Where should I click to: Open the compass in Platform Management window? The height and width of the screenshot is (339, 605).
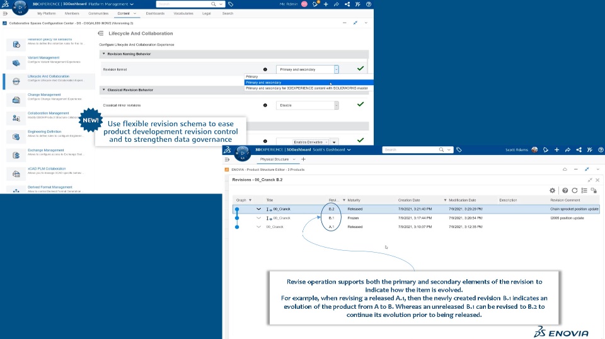(x=20, y=6)
